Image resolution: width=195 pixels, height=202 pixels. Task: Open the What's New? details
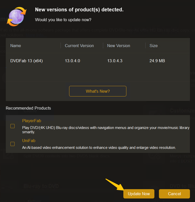point(98,91)
